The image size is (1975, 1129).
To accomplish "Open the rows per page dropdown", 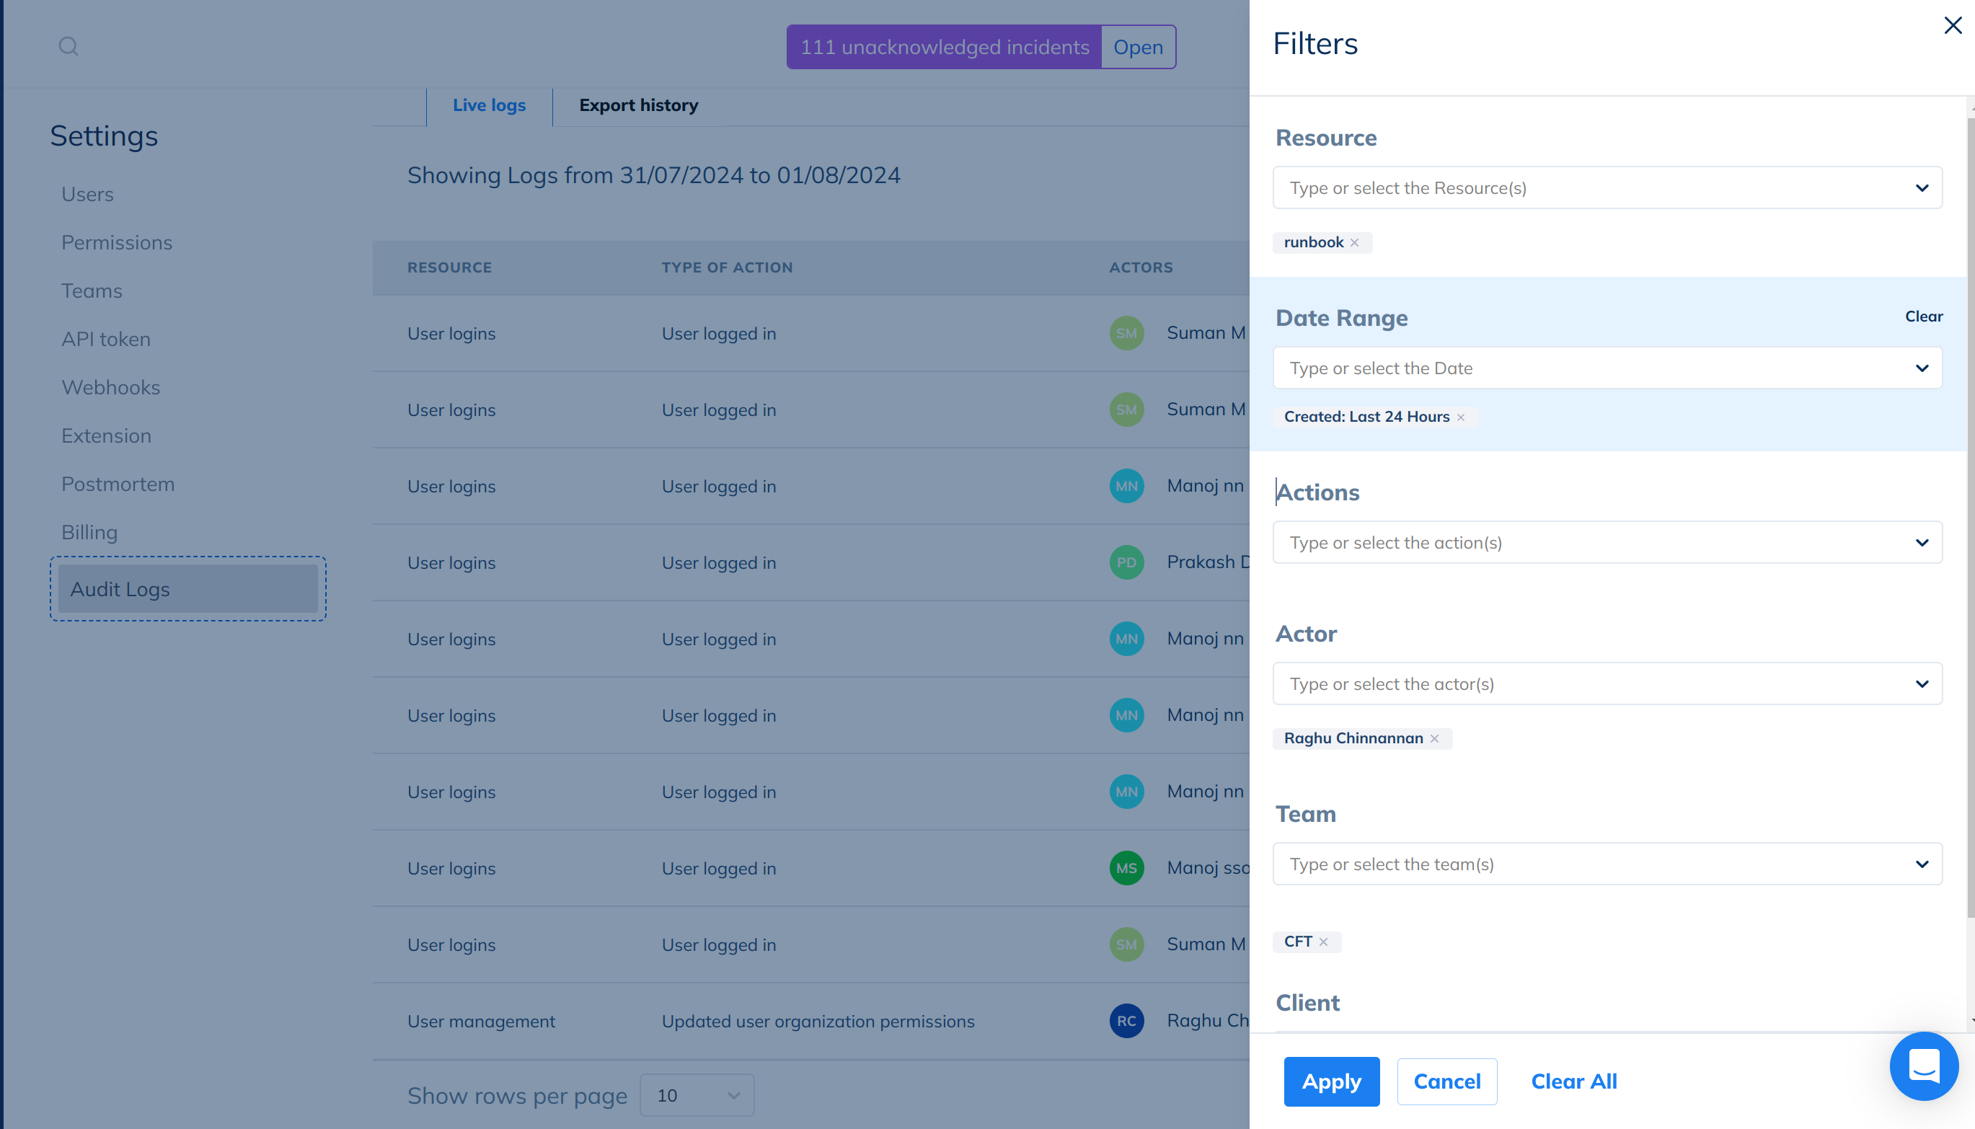I will point(697,1095).
